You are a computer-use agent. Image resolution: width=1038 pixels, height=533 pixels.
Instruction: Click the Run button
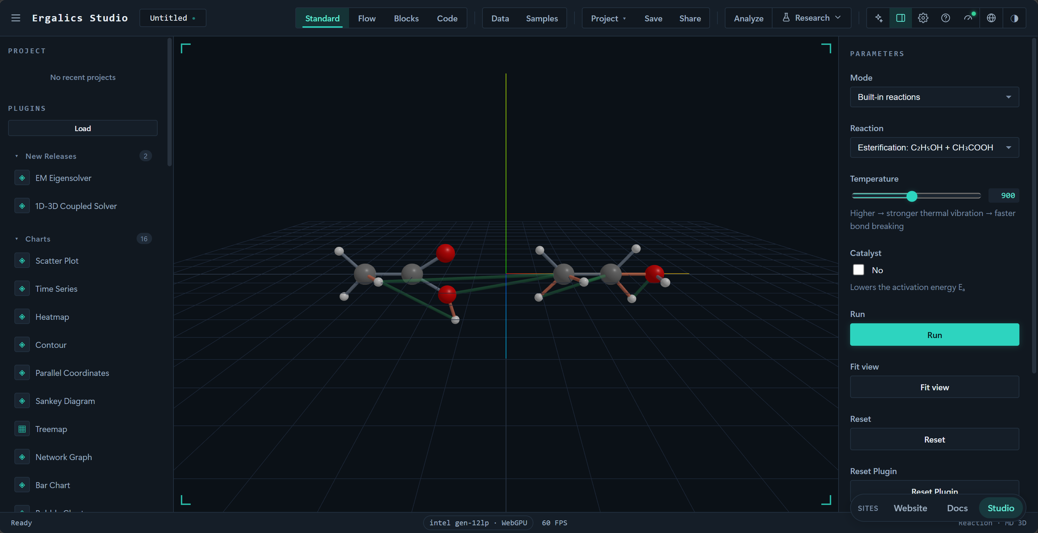pyautogui.click(x=934, y=335)
